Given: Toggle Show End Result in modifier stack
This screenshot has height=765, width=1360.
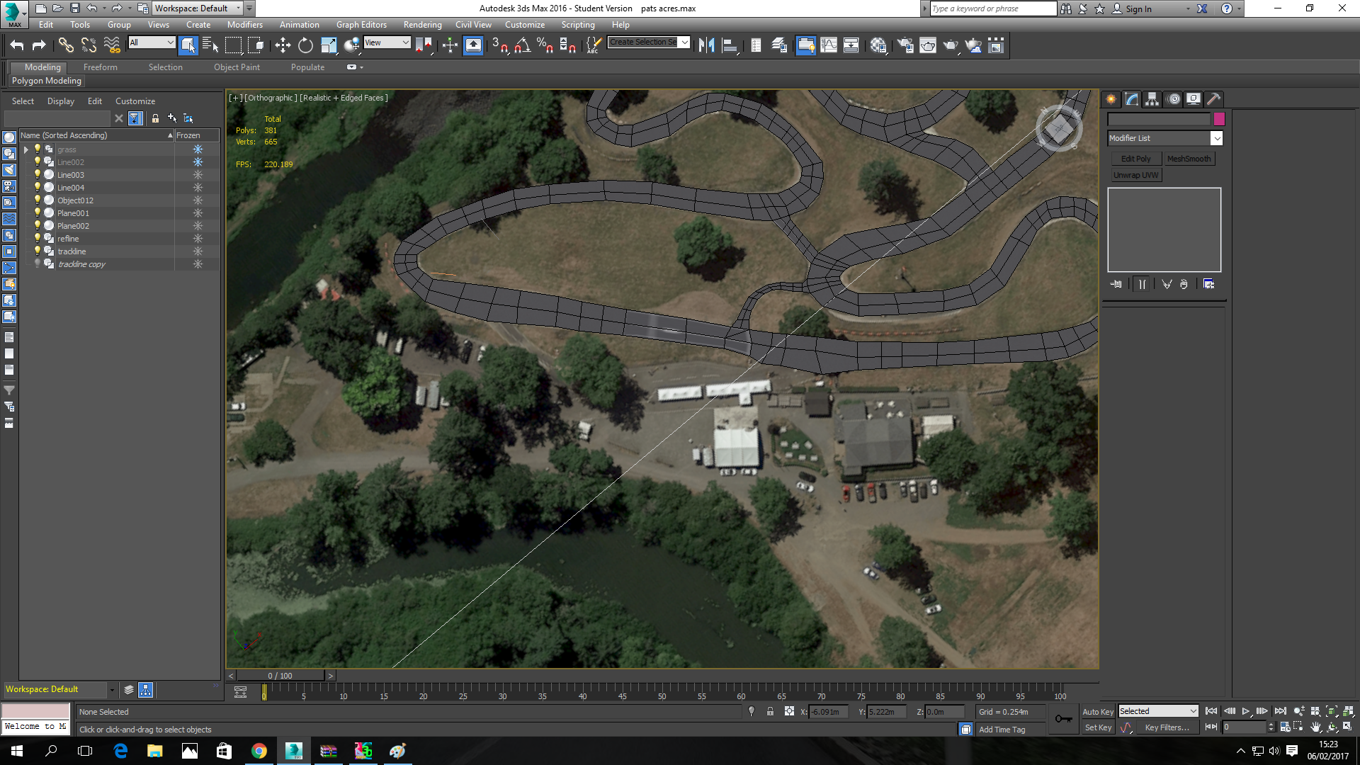Looking at the screenshot, I should pos(1142,284).
